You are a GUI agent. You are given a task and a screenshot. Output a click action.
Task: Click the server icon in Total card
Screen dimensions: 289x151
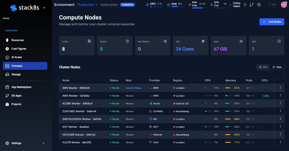[x=89, y=41]
